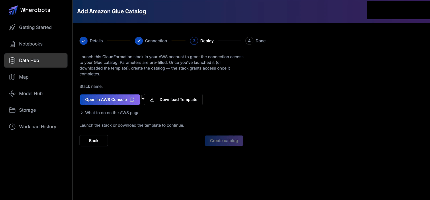This screenshot has height=200, width=430.
Task: Click the step 3 Deploy circle
Action: (194, 41)
